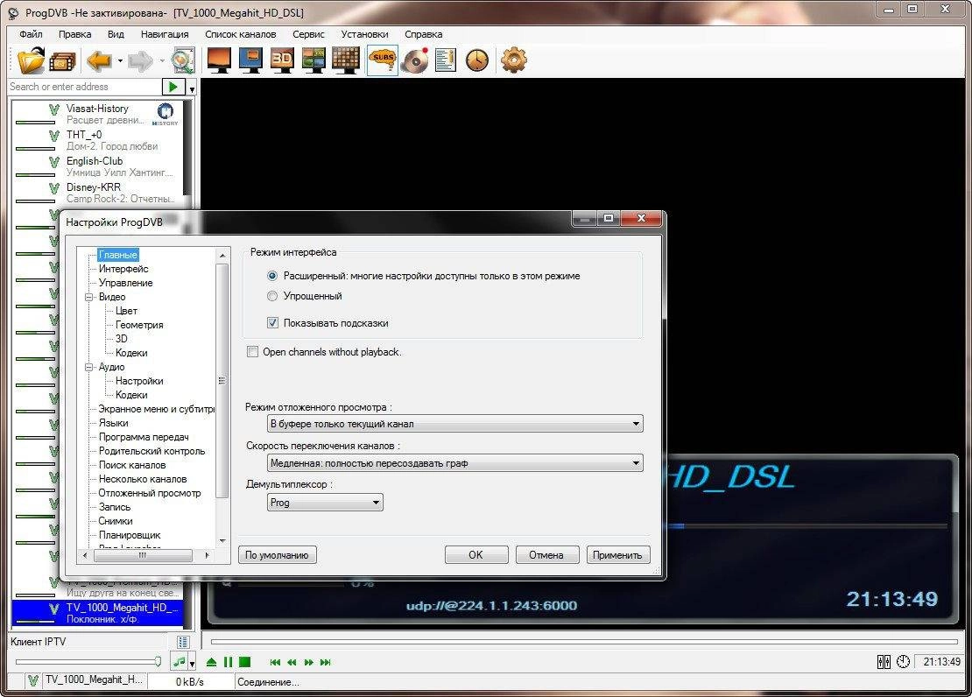Confirm settings with the OK button
Image resolution: width=972 pixels, height=697 pixels.
[x=476, y=555]
